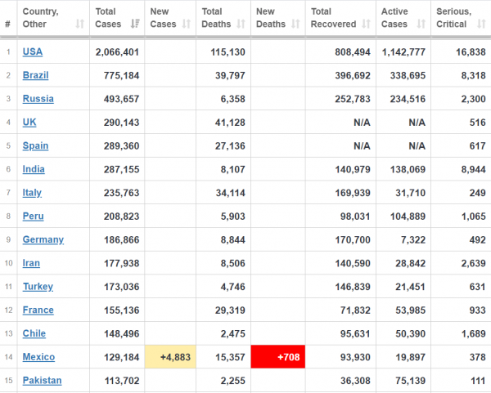Open the Pakistan country link
This screenshot has height=393, width=491.
42,380
